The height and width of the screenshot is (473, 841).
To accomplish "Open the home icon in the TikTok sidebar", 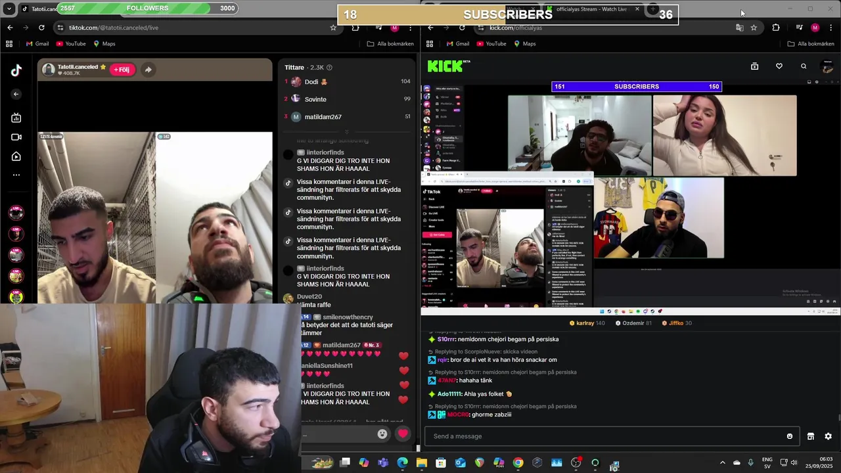I will click(x=16, y=156).
